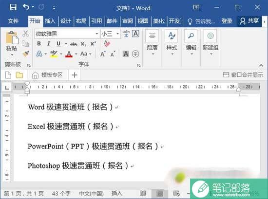Open the 段落 paragraph group
The height and width of the screenshot is (199, 268).
point(152,43)
